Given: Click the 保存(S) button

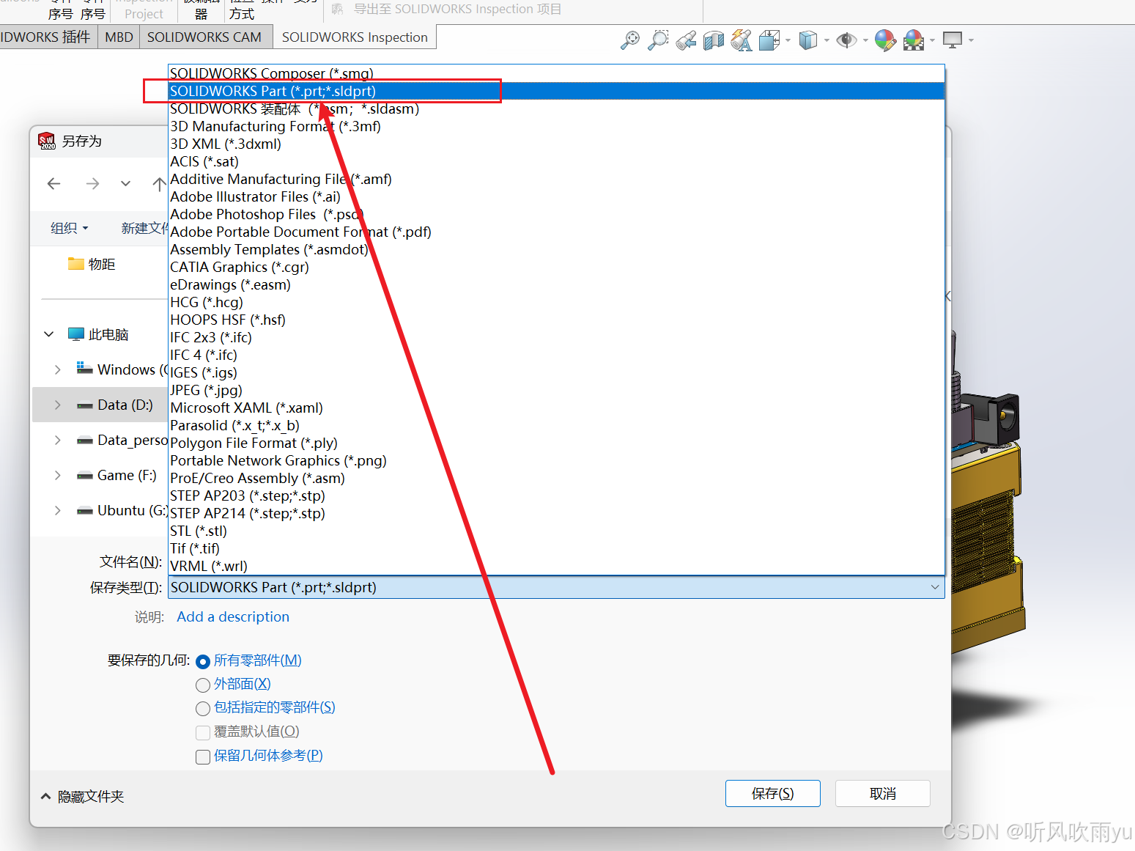Looking at the screenshot, I should [x=773, y=794].
